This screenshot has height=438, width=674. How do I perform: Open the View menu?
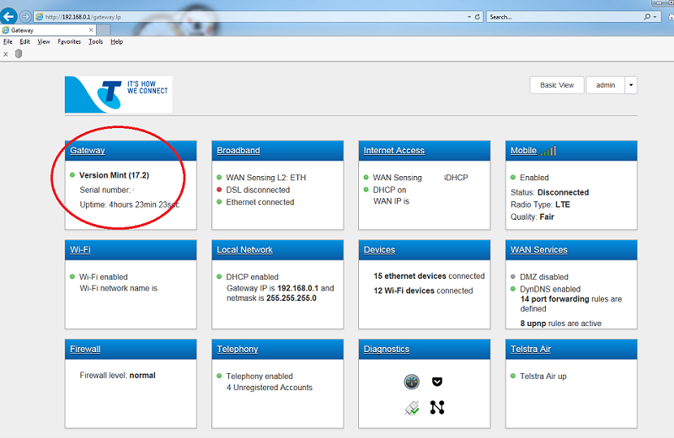pyautogui.click(x=44, y=41)
